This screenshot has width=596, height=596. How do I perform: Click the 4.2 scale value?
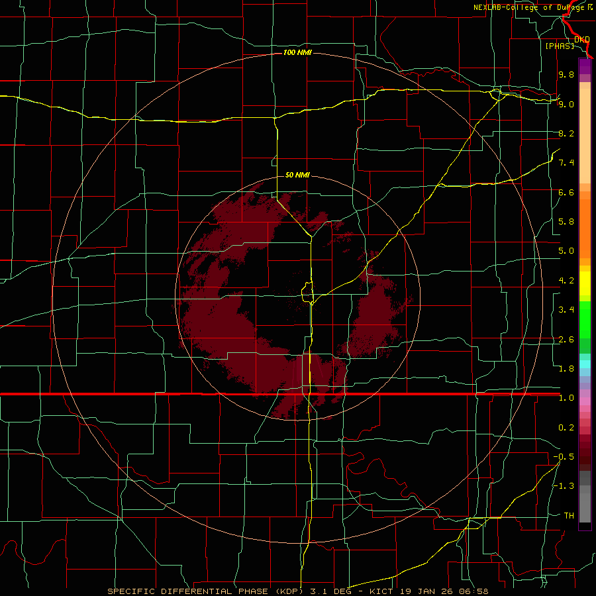pos(566,281)
